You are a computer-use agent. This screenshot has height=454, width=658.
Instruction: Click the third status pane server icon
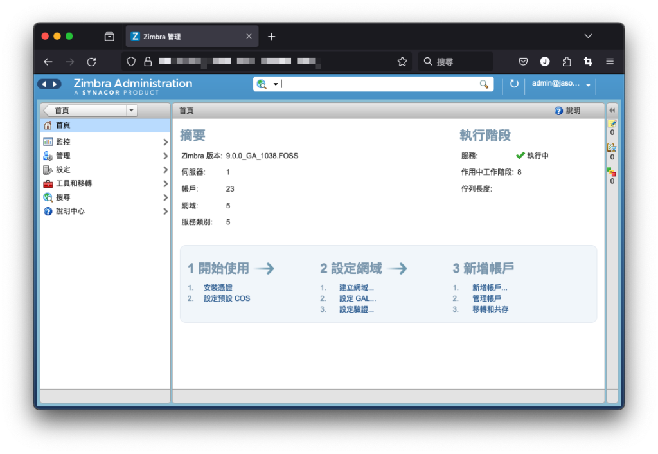point(612,172)
